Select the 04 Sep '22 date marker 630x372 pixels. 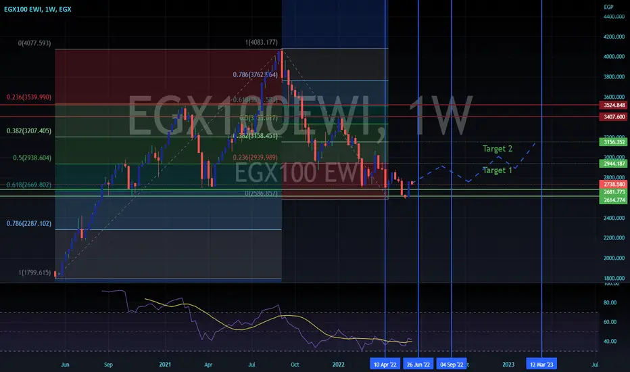[452, 365]
